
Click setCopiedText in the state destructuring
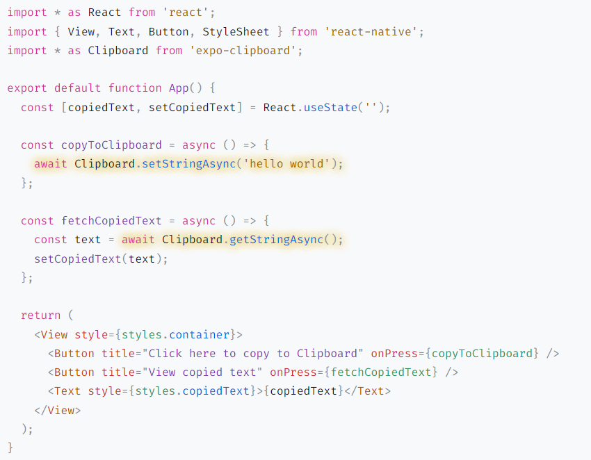[192, 108]
